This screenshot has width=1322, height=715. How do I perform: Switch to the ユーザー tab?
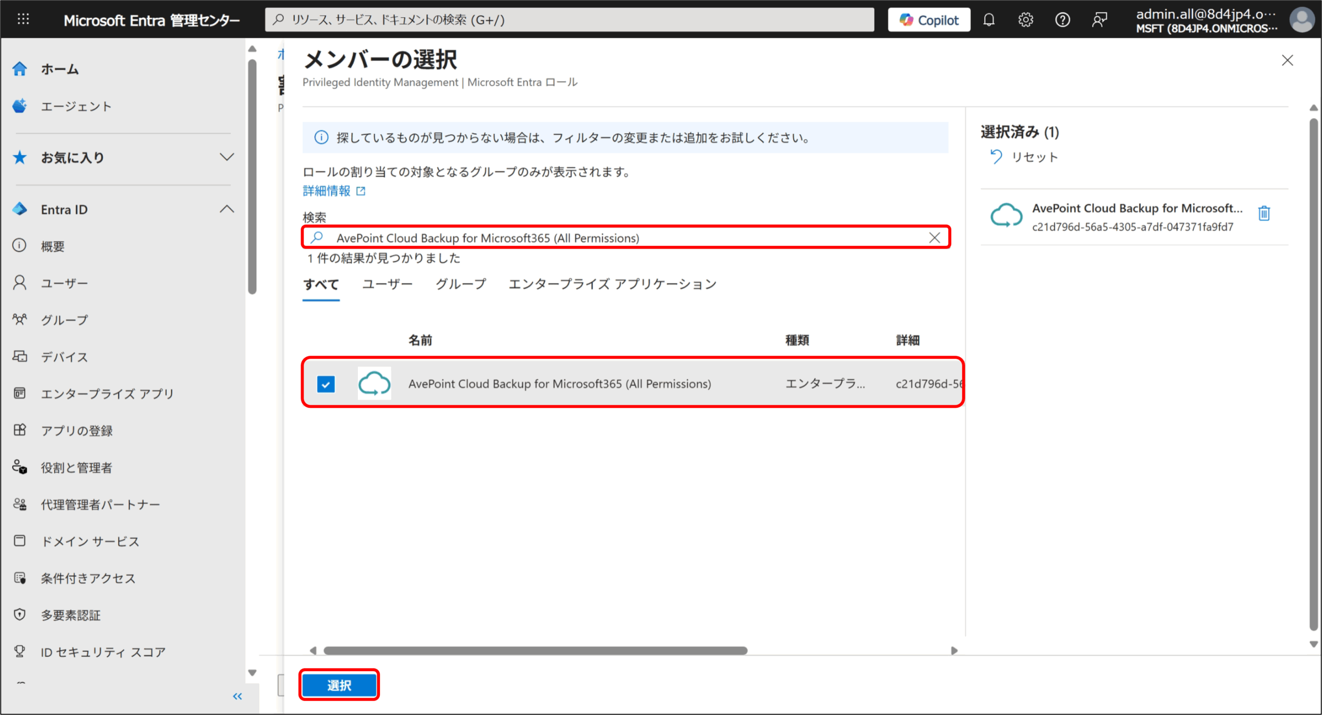387,284
